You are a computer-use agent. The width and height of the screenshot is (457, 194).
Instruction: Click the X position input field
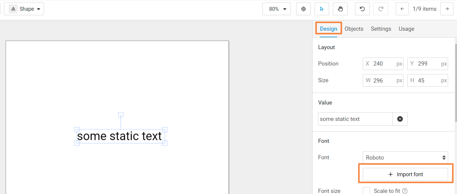click(x=383, y=64)
